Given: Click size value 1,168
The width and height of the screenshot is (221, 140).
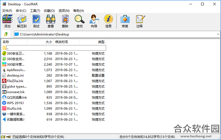Looking at the screenshot, I should 48,53.
